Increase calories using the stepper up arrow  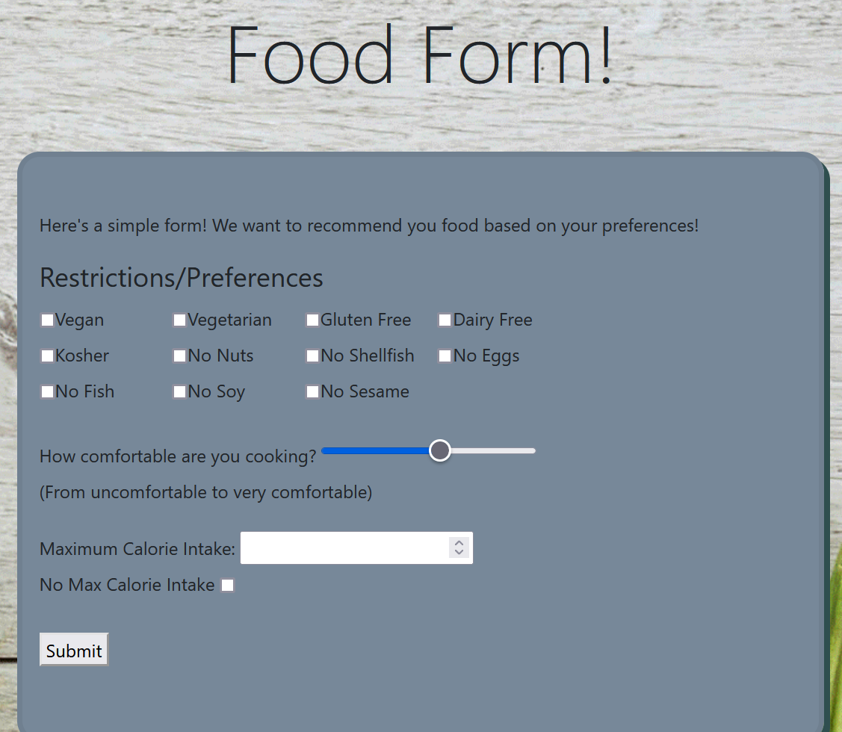point(459,542)
